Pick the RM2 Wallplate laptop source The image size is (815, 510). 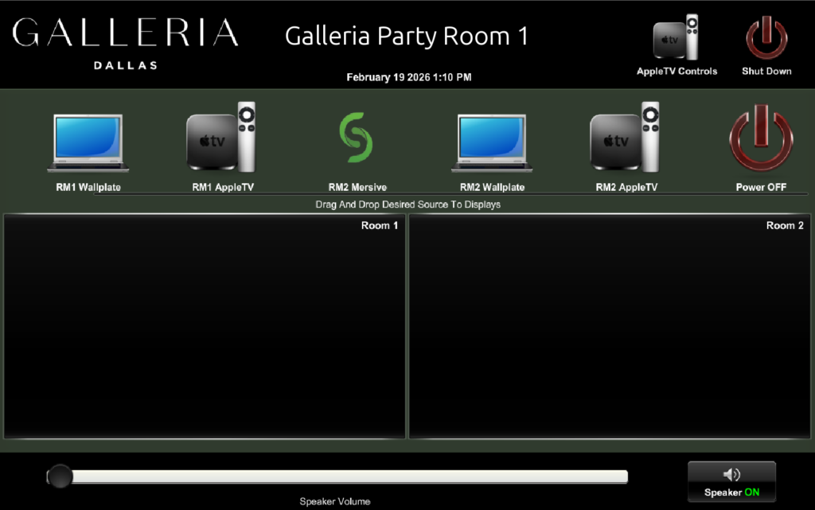tap(492, 143)
